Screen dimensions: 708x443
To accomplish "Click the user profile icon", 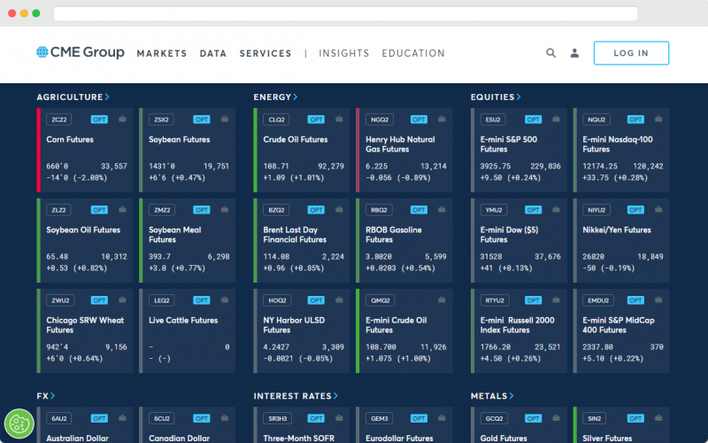I will click(574, 53).
